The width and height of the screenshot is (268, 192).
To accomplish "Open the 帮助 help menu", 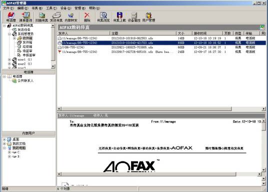I will (x=94, y=8).
